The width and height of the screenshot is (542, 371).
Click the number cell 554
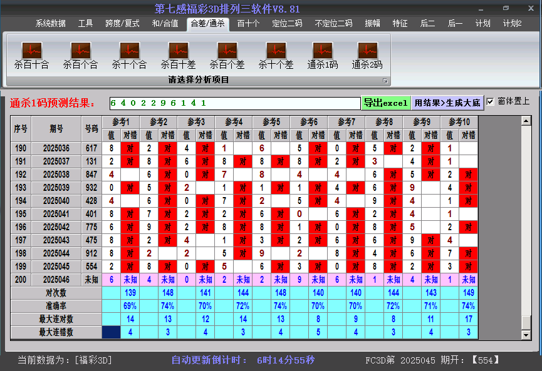(91, 267)
